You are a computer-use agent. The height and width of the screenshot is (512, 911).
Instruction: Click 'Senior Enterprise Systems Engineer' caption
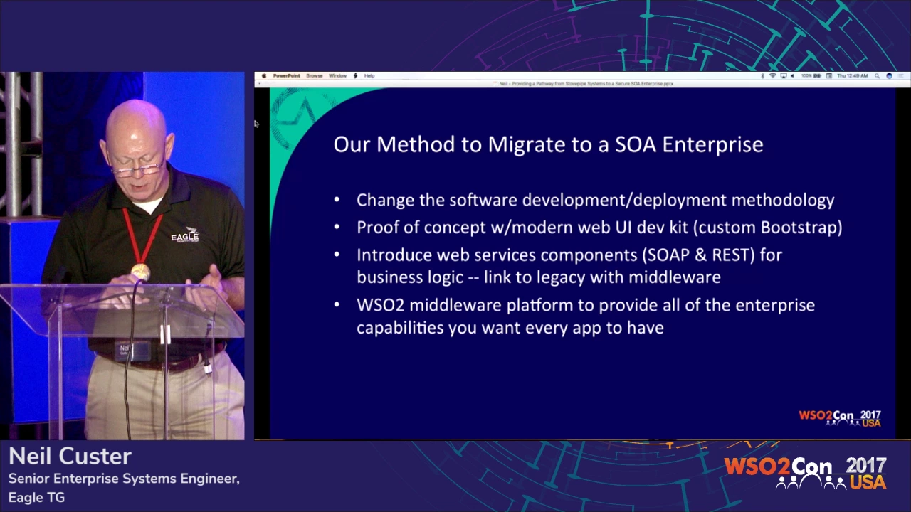(124, 479)
